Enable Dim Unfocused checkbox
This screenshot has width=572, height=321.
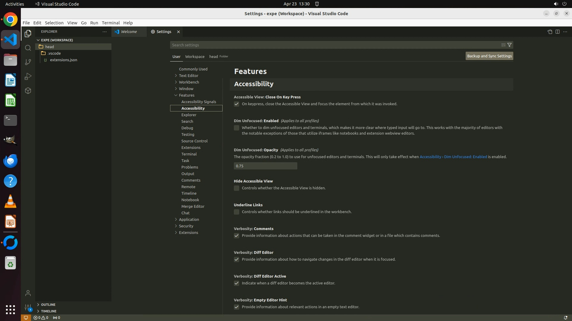pos(237,128)
